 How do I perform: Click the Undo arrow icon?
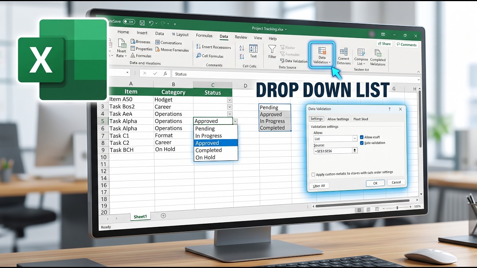pyautogui.click(x=151, y=23)
